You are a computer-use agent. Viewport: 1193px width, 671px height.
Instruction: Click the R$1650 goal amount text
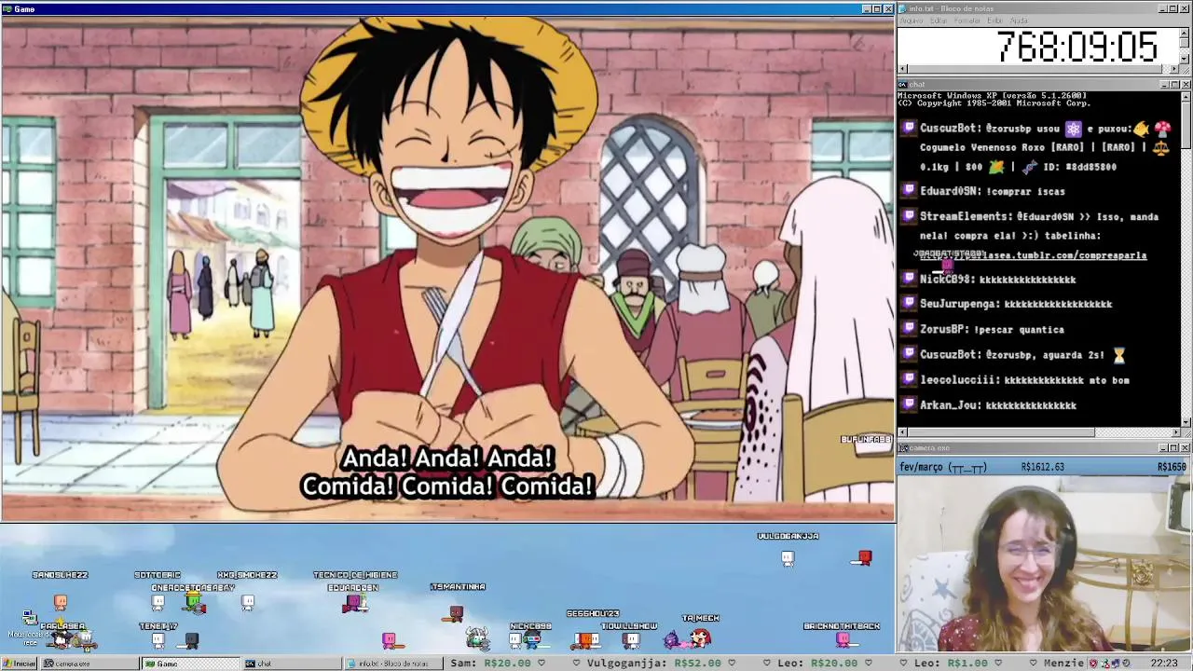(1172, 467)
